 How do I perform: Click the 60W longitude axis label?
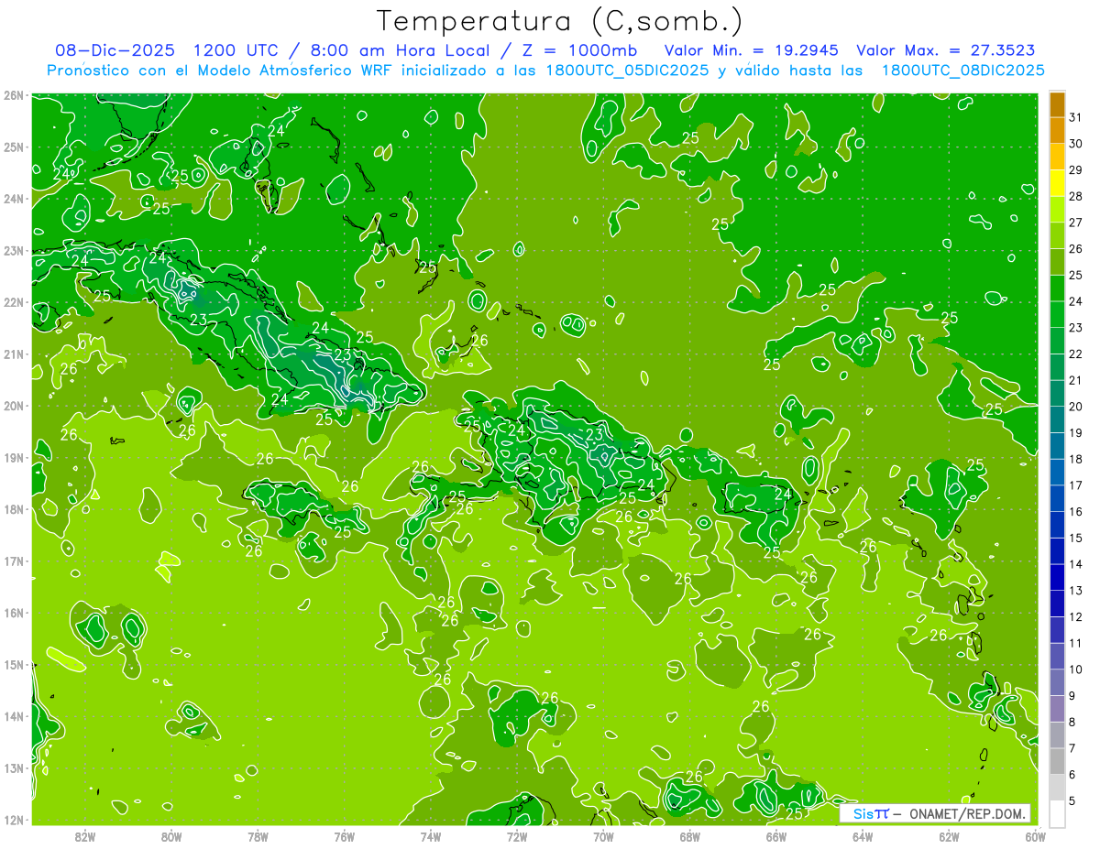coord(1035,836)
